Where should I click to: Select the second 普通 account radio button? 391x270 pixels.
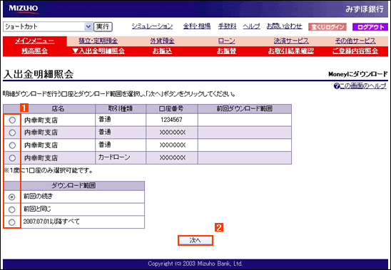[x=12, y=133]
